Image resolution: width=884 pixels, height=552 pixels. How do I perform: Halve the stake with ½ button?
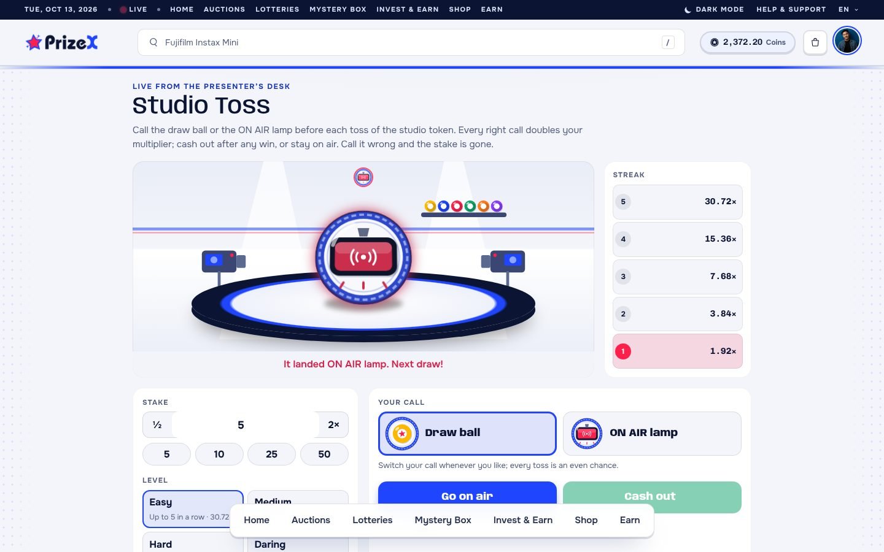[x=157, y=424]
